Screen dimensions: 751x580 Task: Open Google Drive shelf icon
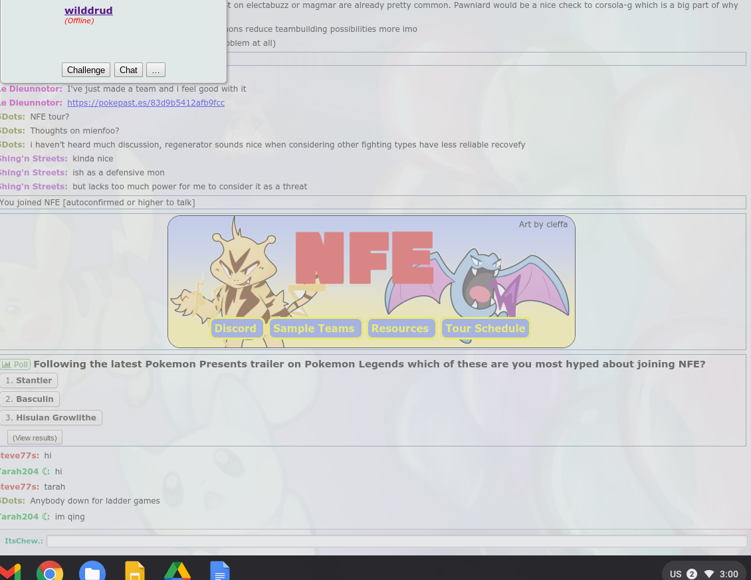tap(177, 571)
